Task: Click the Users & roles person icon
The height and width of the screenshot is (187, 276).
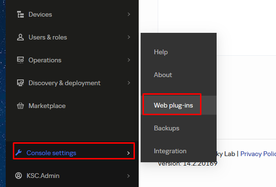Action: (20, 38)
